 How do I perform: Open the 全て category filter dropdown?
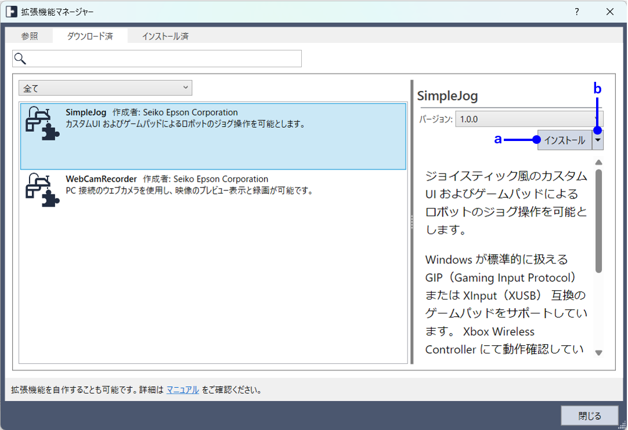tap(105, 88)
